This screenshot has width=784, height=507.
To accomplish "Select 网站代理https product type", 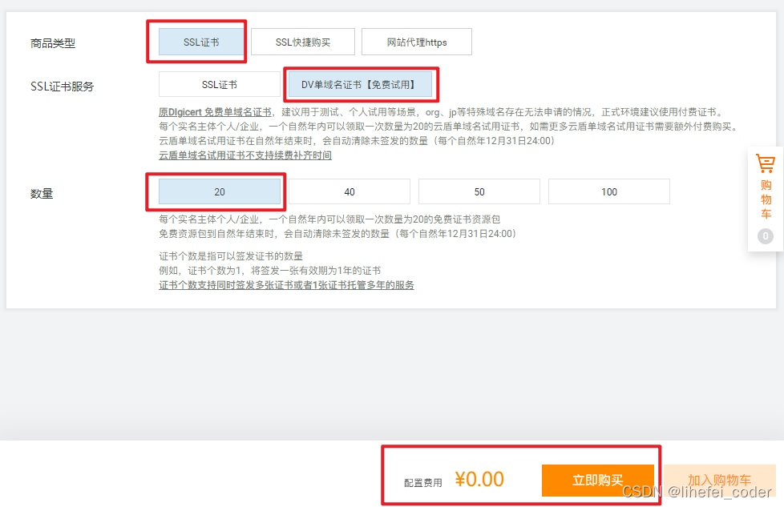I will click(x=417, y=42).
